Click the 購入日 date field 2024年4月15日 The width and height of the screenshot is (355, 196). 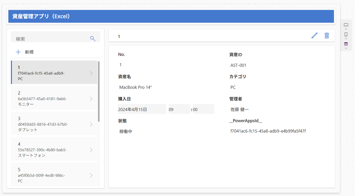(x=142, y=109)
